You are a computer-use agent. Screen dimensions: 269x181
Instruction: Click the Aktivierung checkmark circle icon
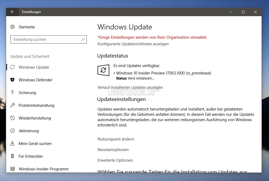click(x=12, y=131)
